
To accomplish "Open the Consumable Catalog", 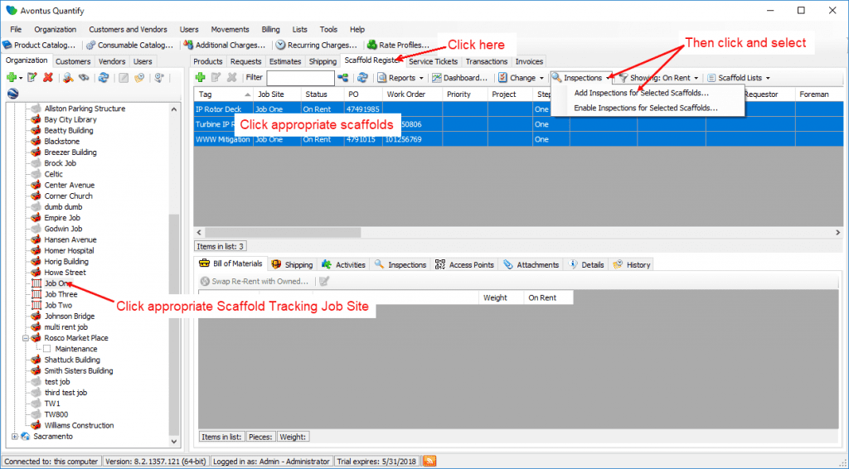I will [x=130, y=45].
